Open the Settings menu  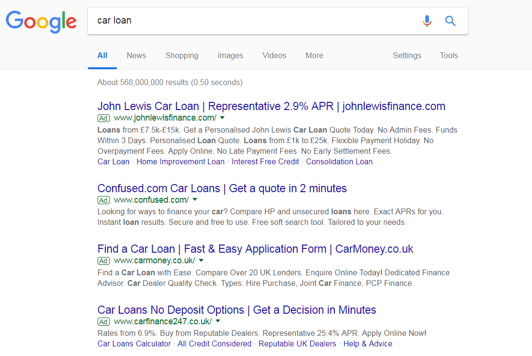point(407,56)
